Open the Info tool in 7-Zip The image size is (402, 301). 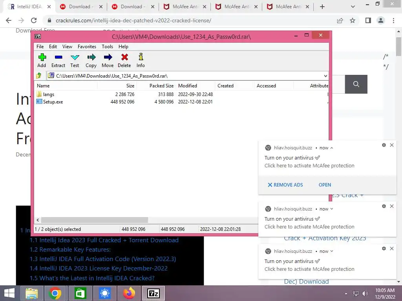coord(141,57)
